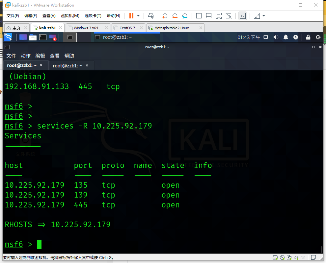The width and height of the screenshot is (326, 263).
Task: Open the power manager tray icon
Action: point(296,37)
